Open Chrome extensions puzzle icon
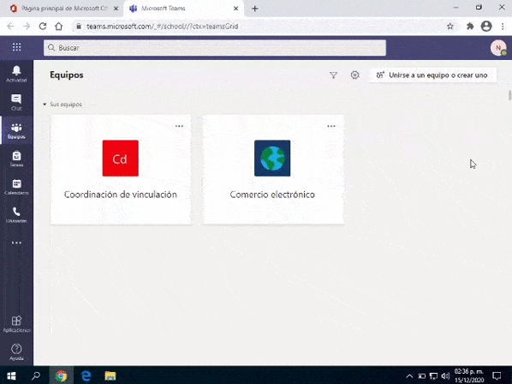The image size is (512, 384). (470, 27)
